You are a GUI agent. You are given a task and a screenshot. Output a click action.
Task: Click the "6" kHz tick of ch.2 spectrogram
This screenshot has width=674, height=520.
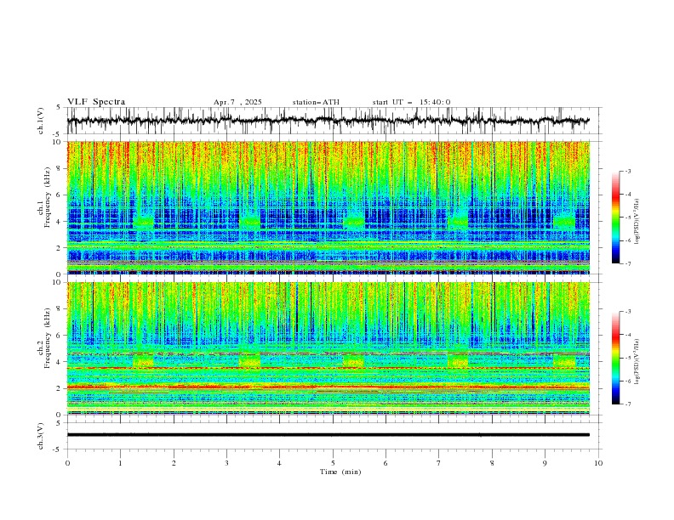(60, 336)
